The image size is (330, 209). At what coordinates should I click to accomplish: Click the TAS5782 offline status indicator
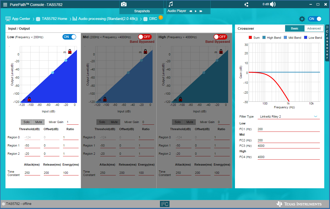pyautogui.click(x=3, y=204)
